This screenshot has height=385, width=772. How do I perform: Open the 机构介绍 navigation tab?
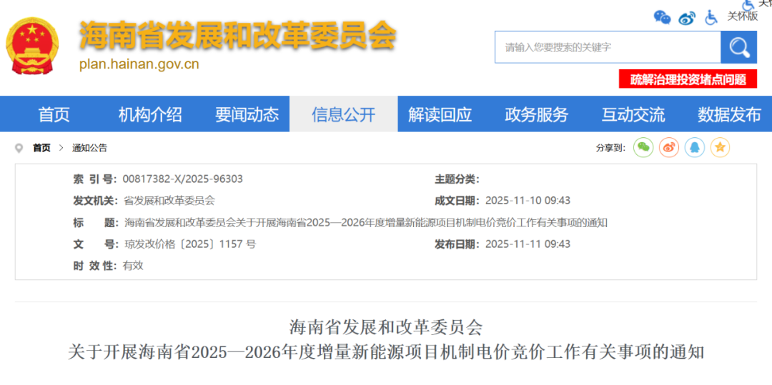(150, 114)
